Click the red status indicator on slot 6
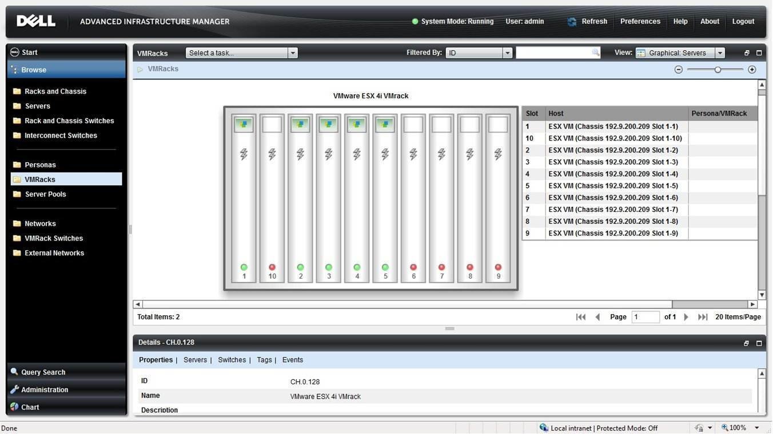 tap(413, 267)
